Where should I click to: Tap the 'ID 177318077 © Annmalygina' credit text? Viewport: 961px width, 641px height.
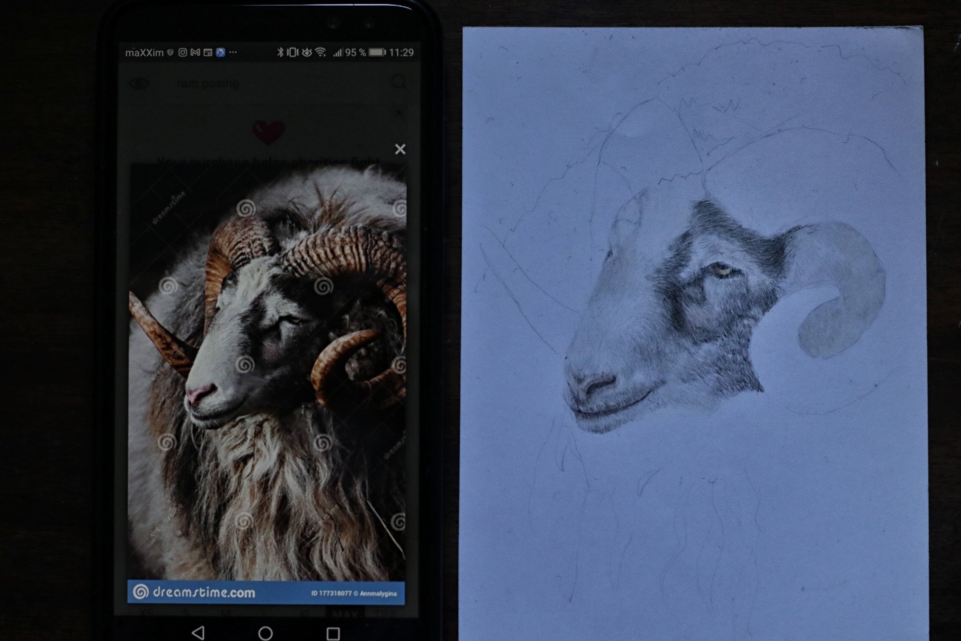[354, 593]
